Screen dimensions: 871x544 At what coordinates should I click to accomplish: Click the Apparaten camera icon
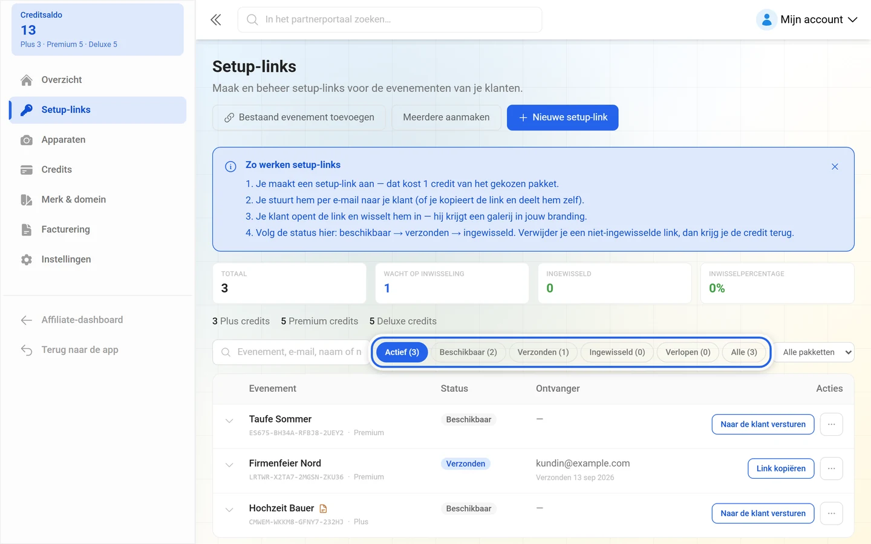click(27, 140)
